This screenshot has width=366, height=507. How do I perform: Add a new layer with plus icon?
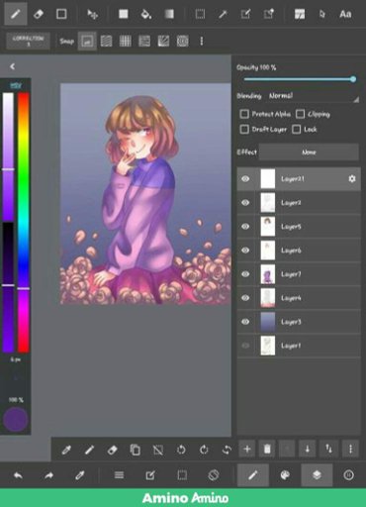(247, 449)
